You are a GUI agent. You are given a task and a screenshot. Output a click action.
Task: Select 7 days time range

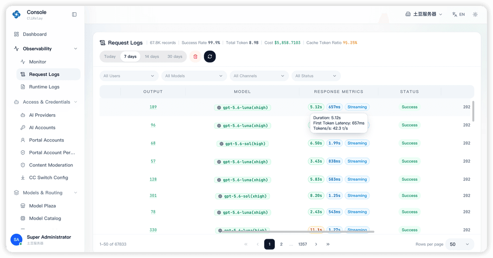130,57
